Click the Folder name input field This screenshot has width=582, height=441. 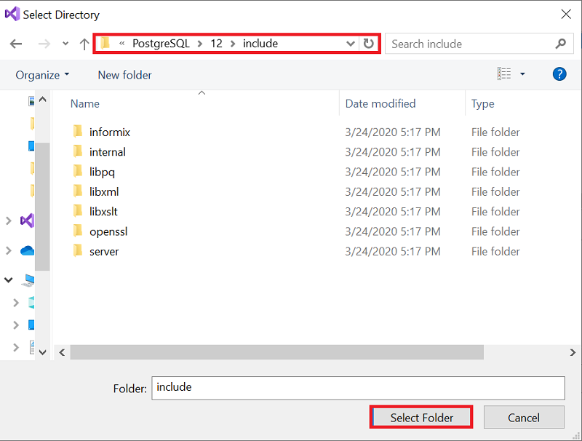click(x=358, y=388)
